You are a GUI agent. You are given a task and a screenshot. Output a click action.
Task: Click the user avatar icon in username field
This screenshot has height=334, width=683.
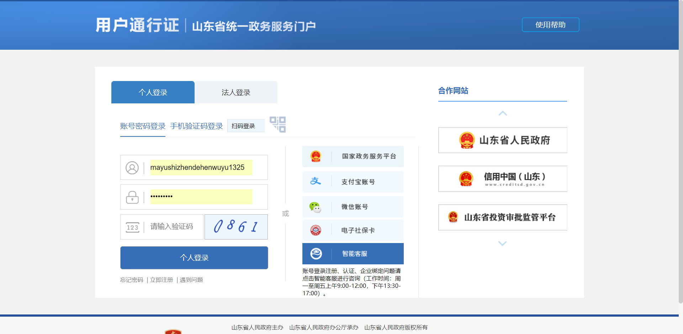point(132,168)
